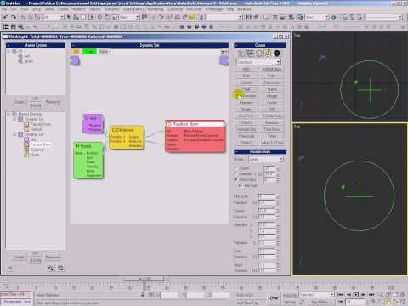Choose the rectangular selection region tool
The image size is (408, 306).
(84, 17)
